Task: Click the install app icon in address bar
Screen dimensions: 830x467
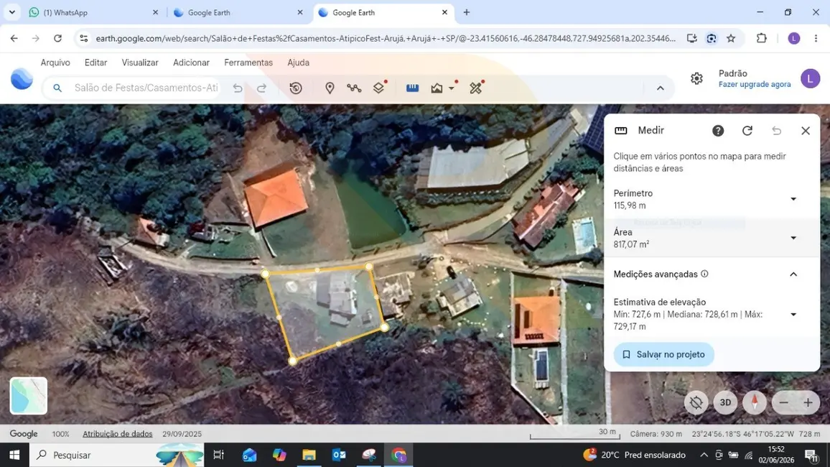Action: click(x=692, y=38)
